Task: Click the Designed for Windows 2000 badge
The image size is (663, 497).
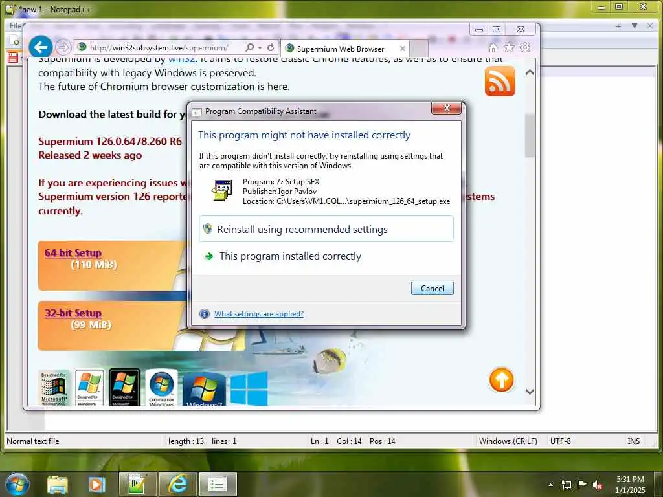Action: (x=54, y=388)
